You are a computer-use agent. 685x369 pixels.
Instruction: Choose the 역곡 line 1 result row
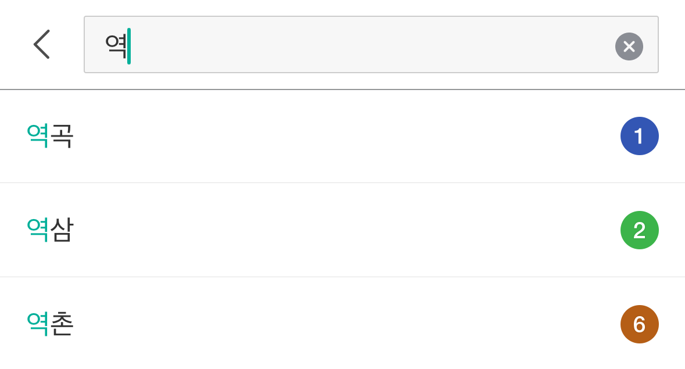342,136
